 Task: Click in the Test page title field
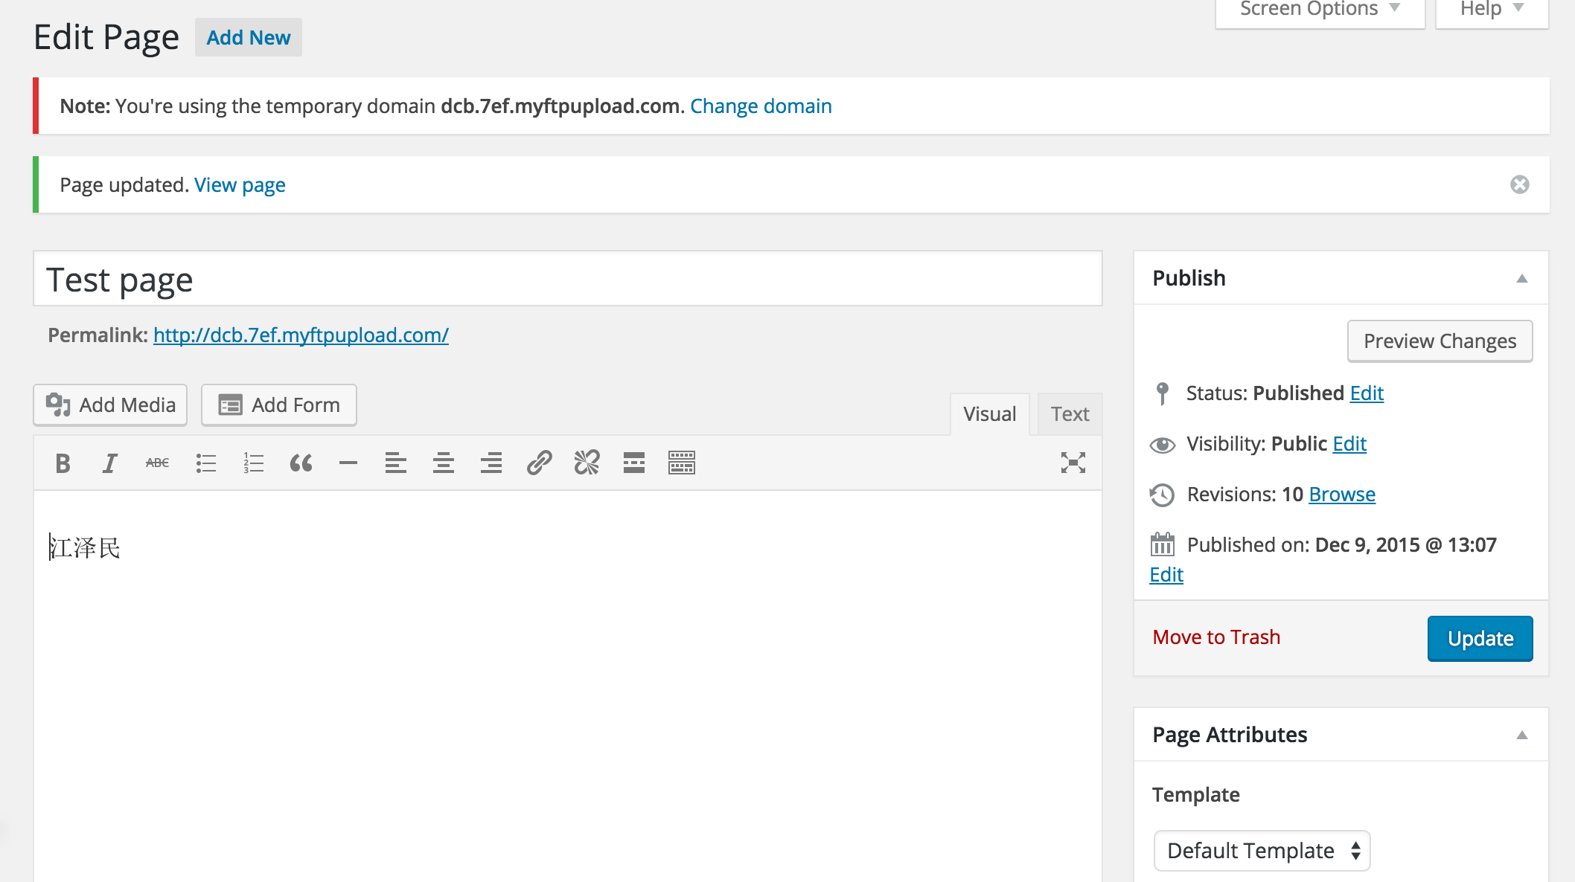pos(567,280)
